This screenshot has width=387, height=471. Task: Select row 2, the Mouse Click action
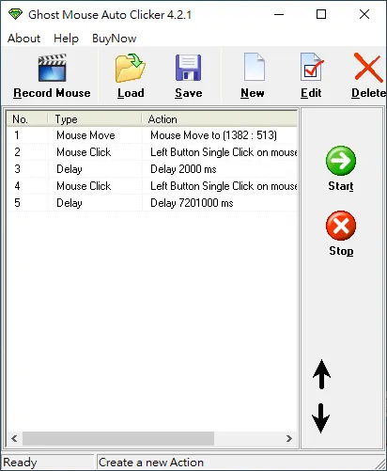click(152, 152)
